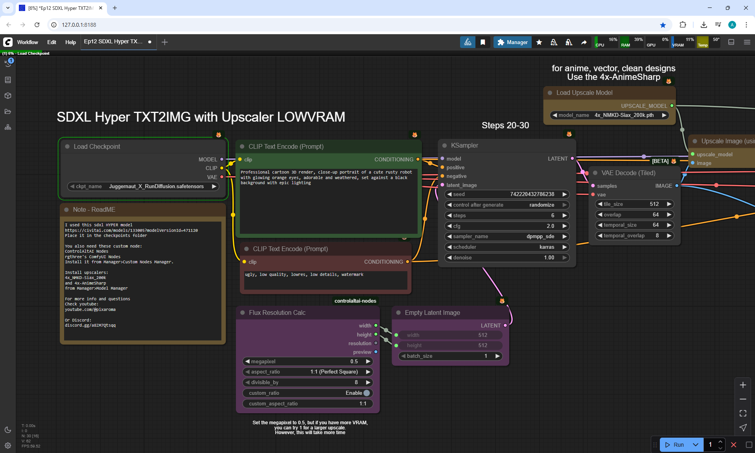Open the workflows folder sidebar icon
755x453 pixels.
point(8,111)
